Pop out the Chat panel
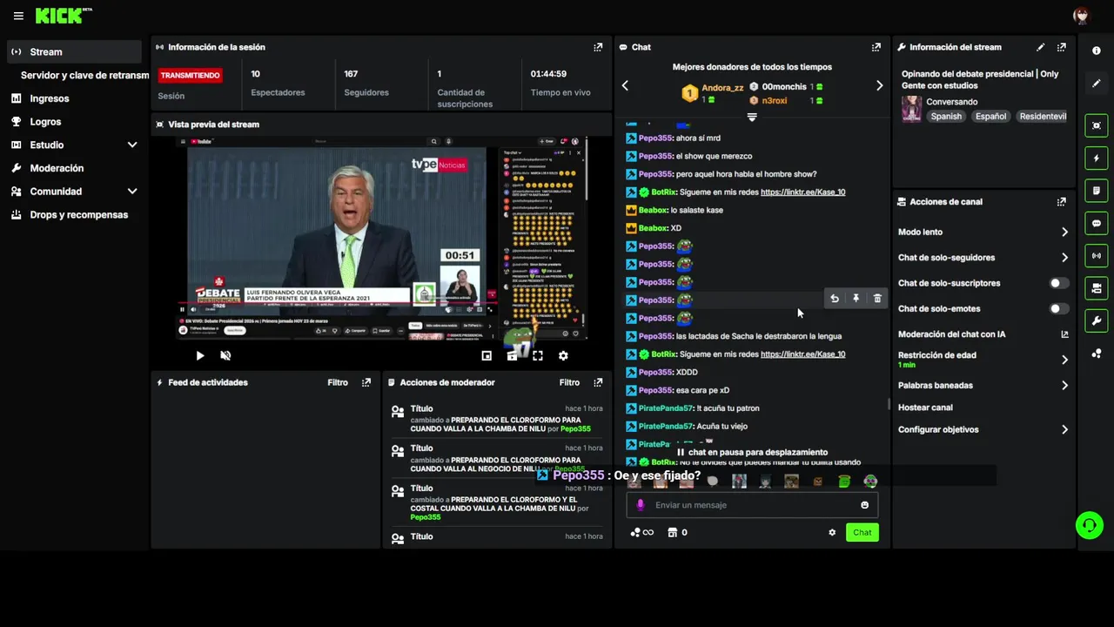This screenshot has height=627, width=1114. (x=876, y=47)
